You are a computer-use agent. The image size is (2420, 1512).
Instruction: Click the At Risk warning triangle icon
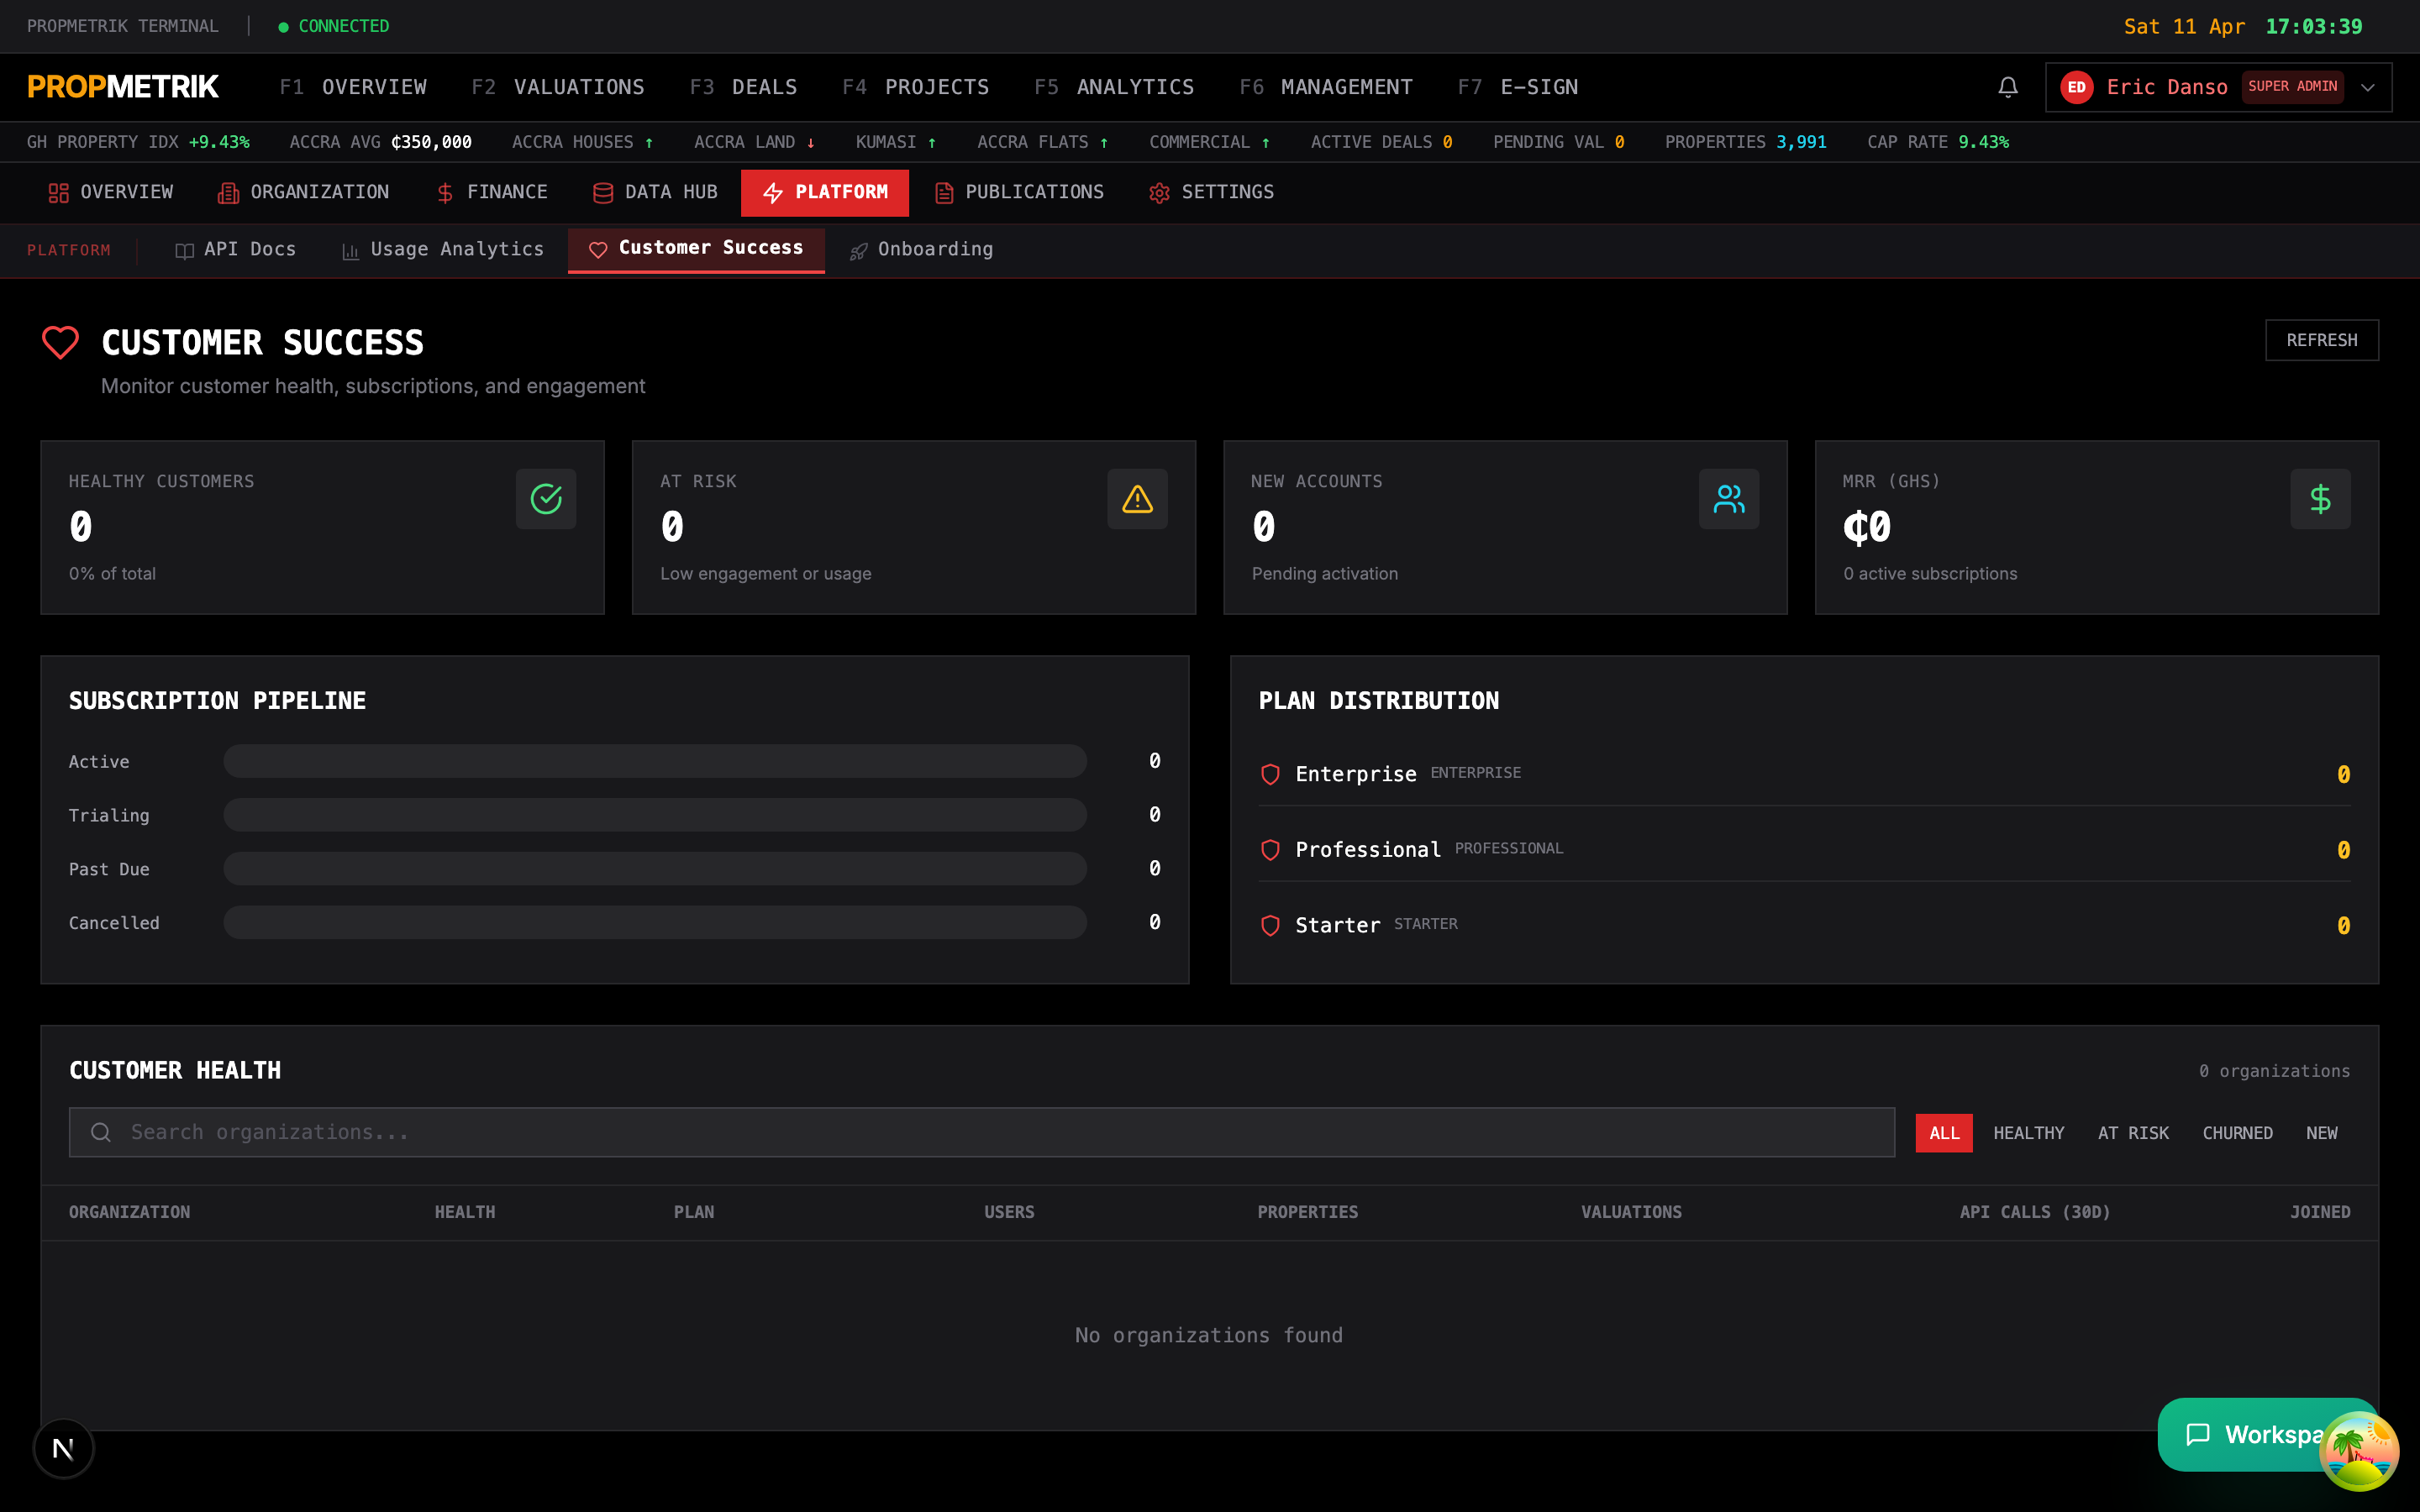click(1137, 498)
